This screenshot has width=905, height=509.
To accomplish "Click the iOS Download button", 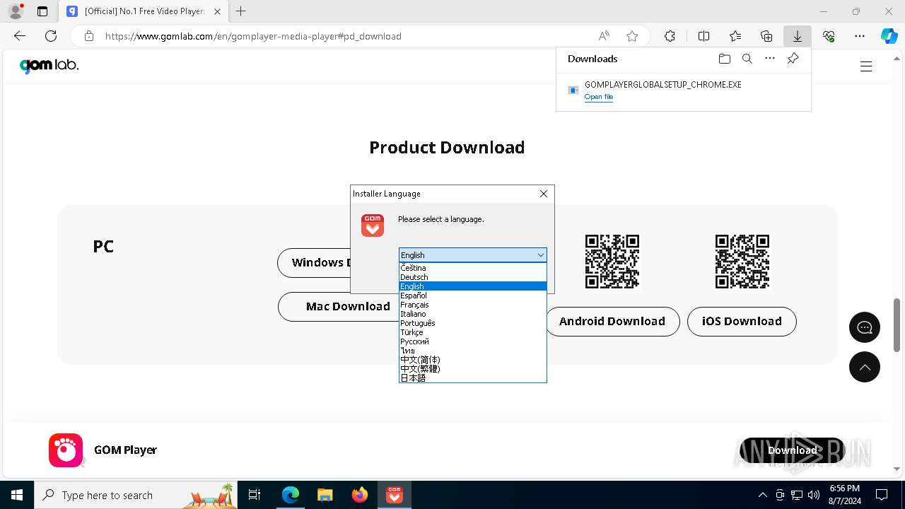I will (x=742, y=322).
